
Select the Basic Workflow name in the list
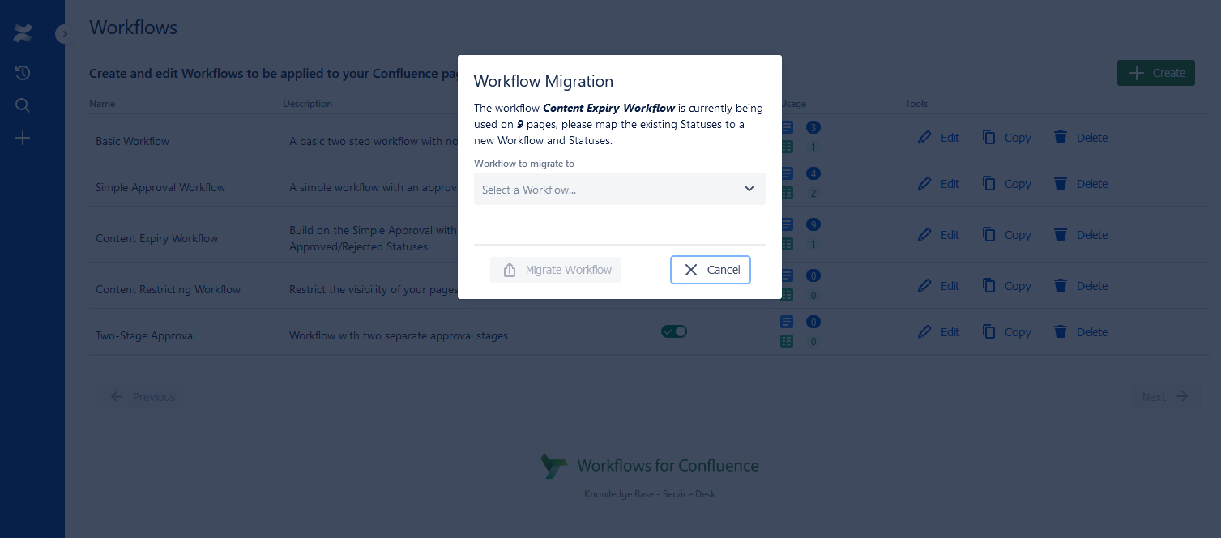133,141
